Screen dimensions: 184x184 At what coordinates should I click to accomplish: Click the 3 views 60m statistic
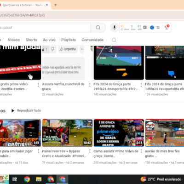point(133,28)
